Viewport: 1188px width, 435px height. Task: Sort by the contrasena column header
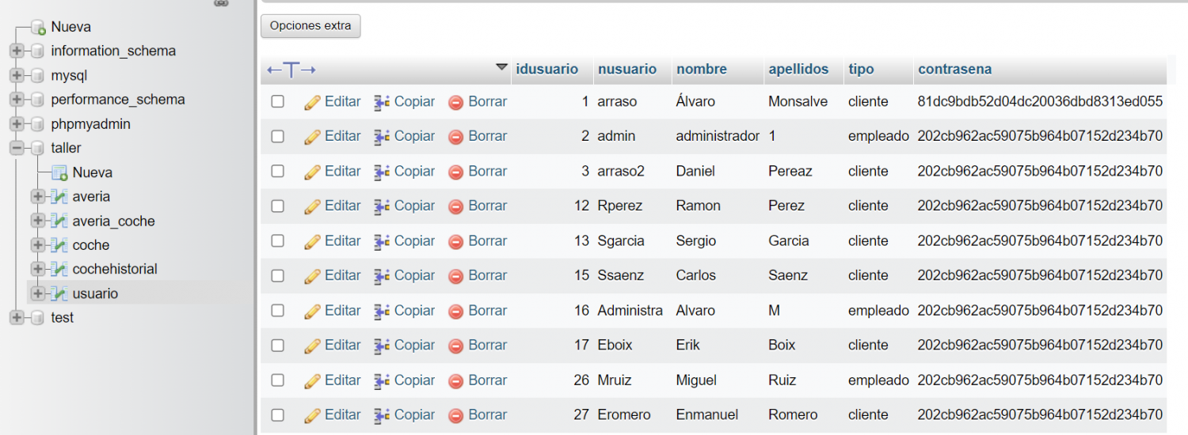coord(954,70)
